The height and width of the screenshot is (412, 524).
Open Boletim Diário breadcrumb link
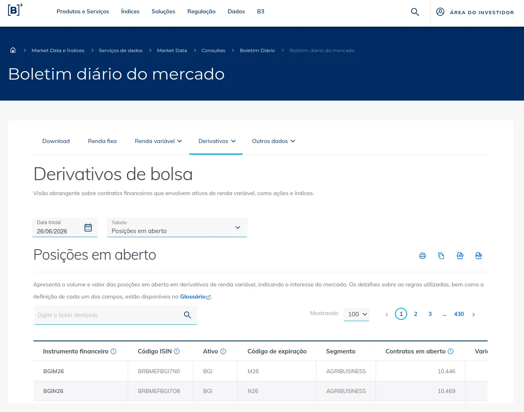[x=257, y=50]
